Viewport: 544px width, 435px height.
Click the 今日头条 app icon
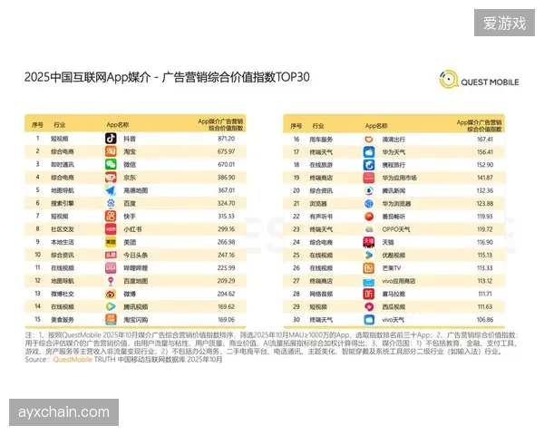tap(111, 255)
